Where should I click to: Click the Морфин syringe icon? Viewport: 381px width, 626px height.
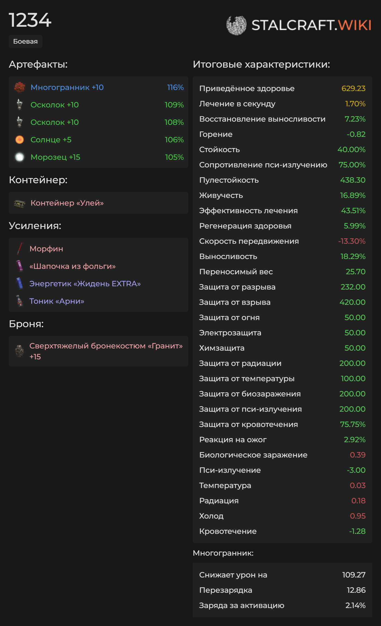click(x=20, y=249)
